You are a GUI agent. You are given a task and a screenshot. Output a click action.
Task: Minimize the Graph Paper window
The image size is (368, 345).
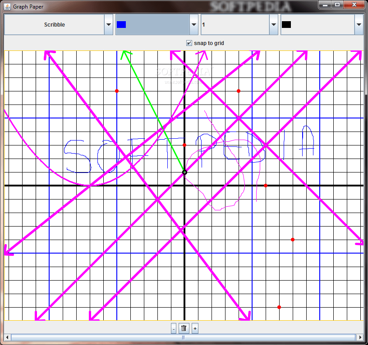point(325,5)
